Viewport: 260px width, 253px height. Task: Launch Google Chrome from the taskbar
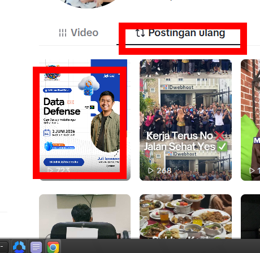(x=53, y=247)
